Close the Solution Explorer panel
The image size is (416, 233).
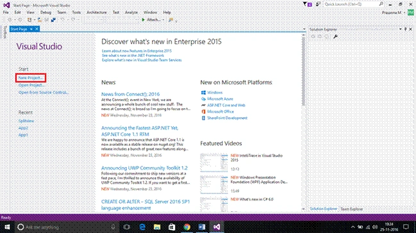click(411, 29)
